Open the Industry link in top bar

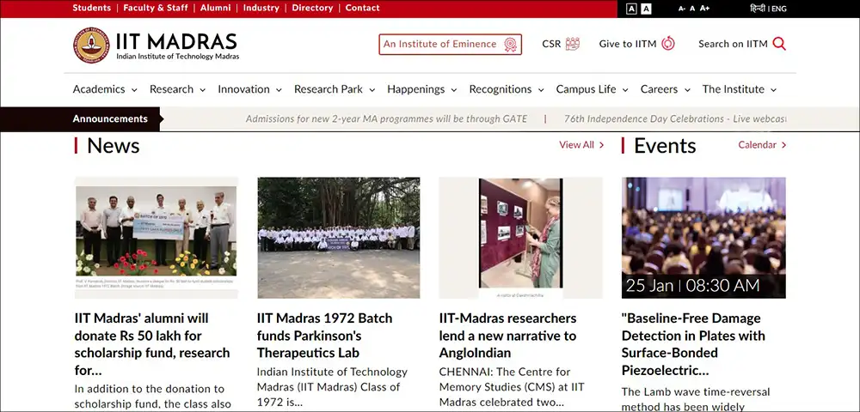(261, 9)
